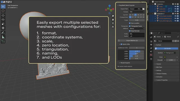Select the Cursor tool

pos(3,11)
